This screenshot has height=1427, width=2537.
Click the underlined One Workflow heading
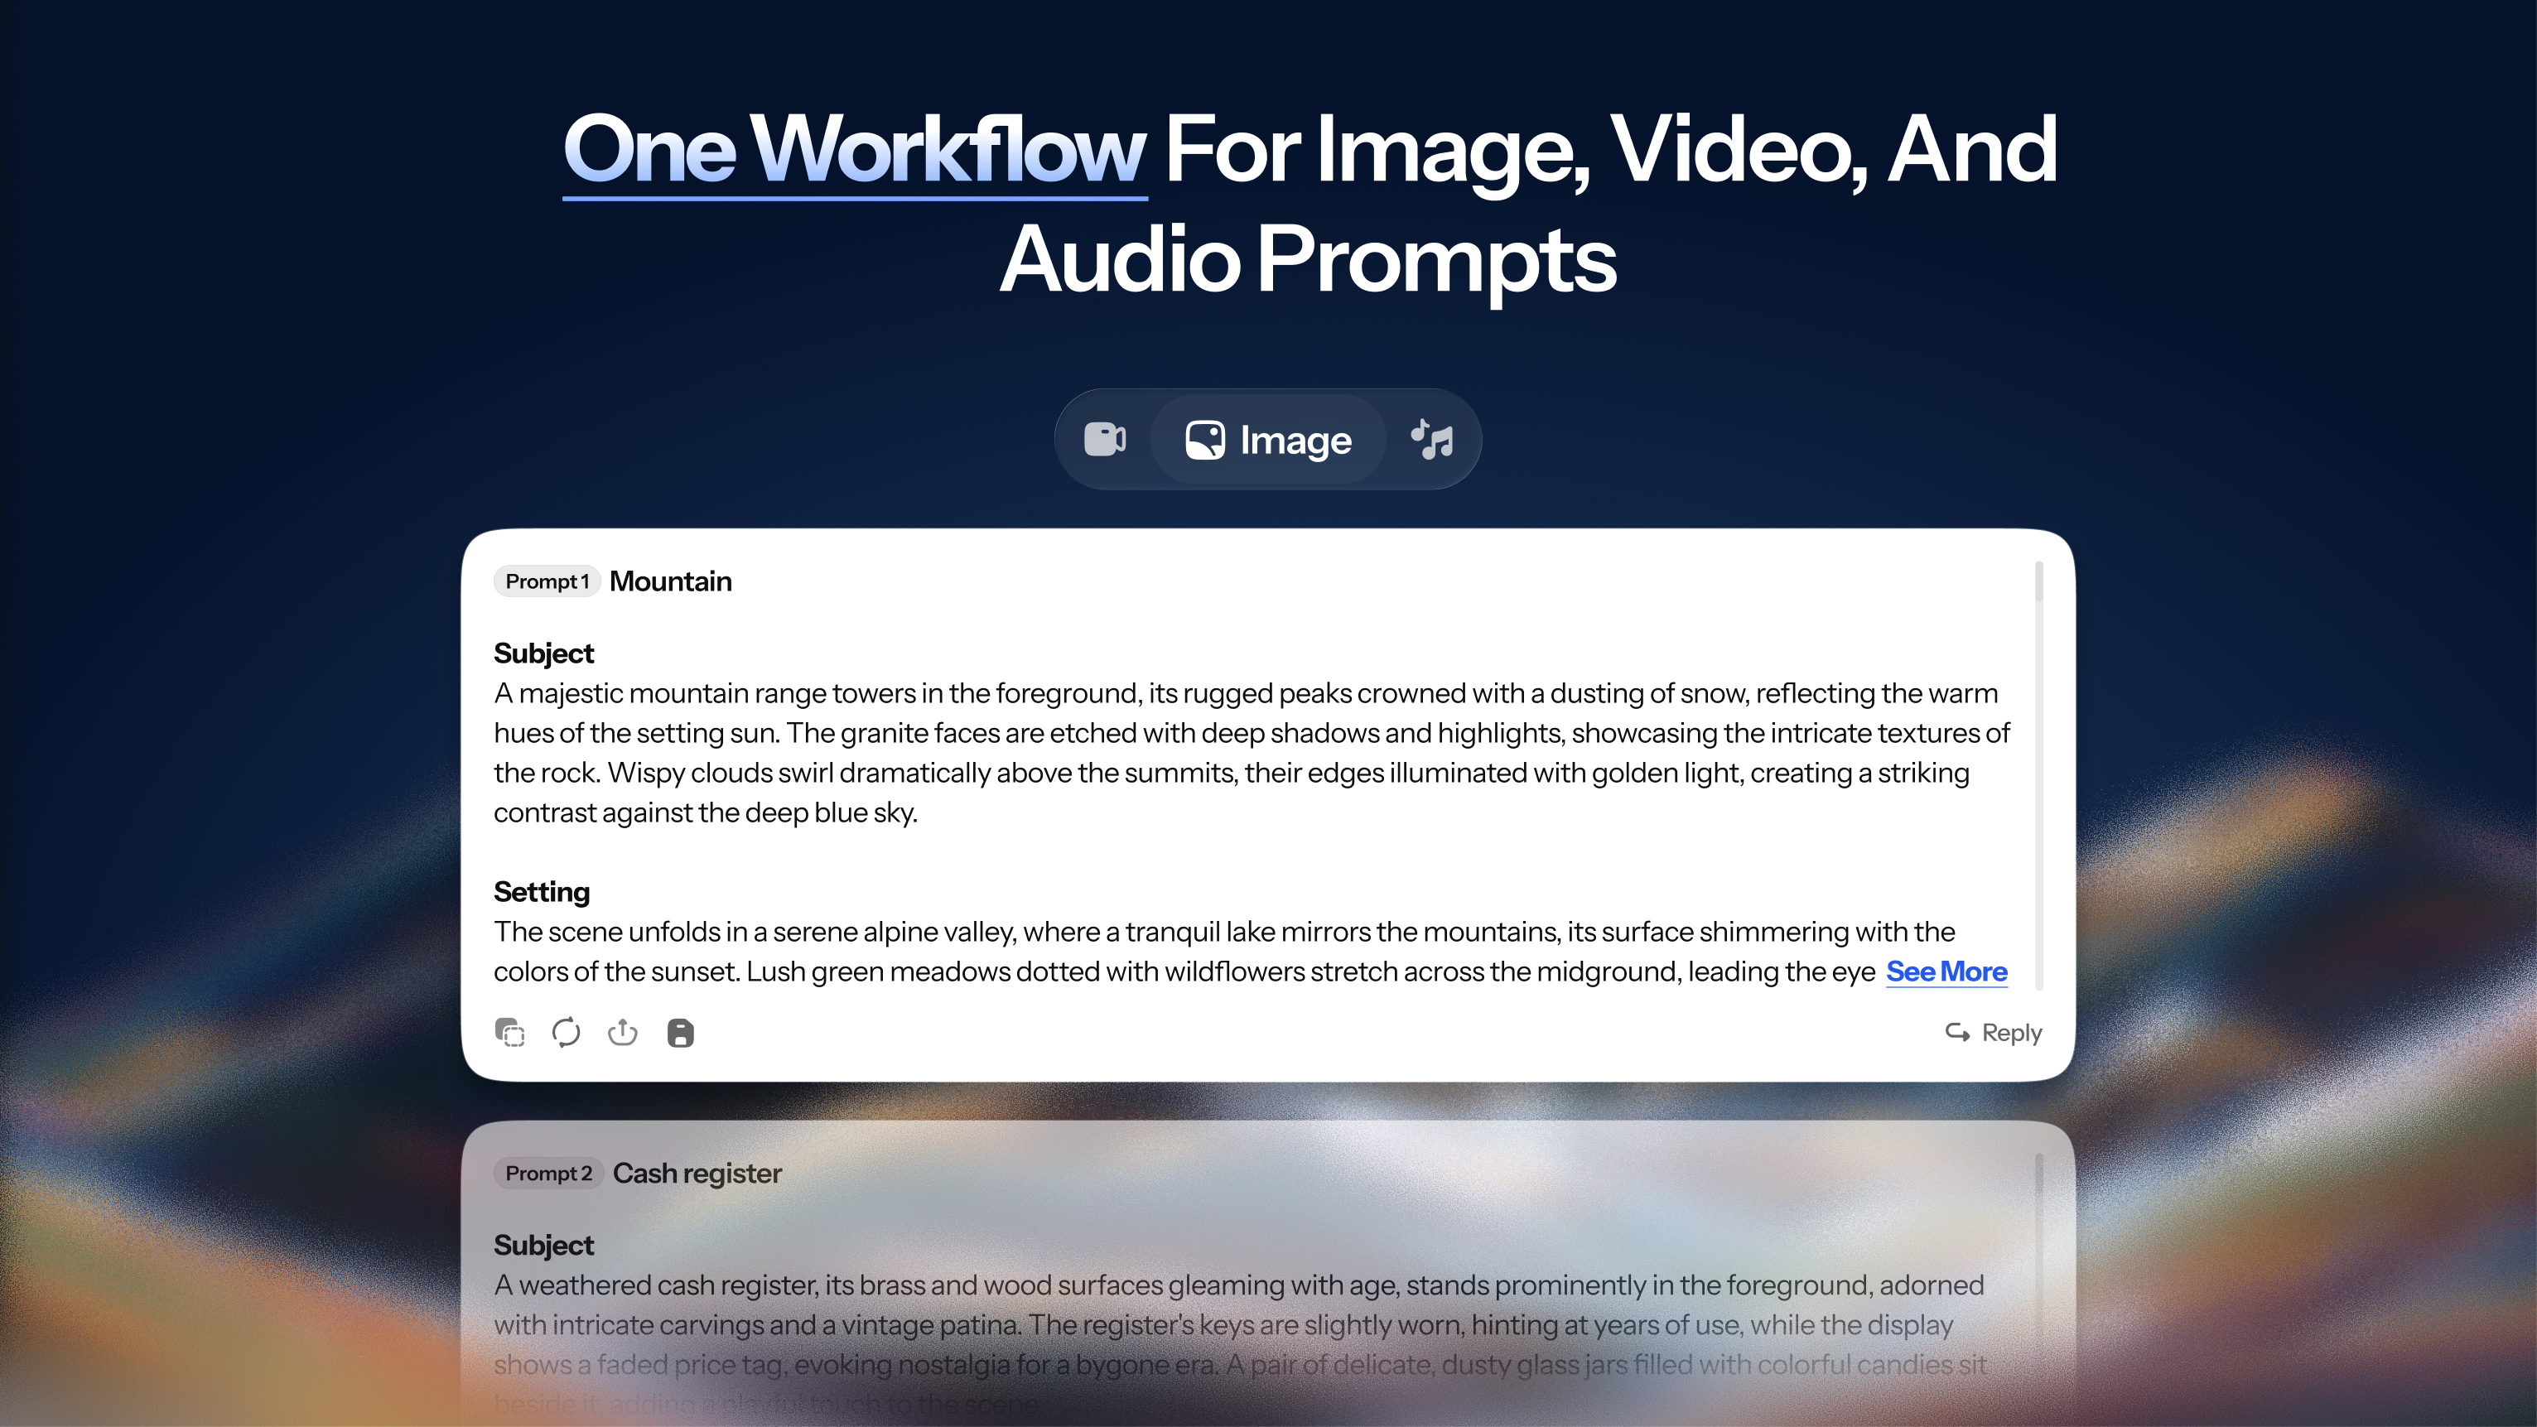click(x=854, y=150)
